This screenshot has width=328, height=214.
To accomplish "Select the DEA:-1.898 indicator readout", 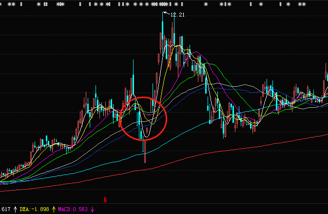I will click(34, 209).
